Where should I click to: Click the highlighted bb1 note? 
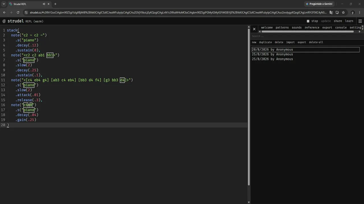coord(50,55)
